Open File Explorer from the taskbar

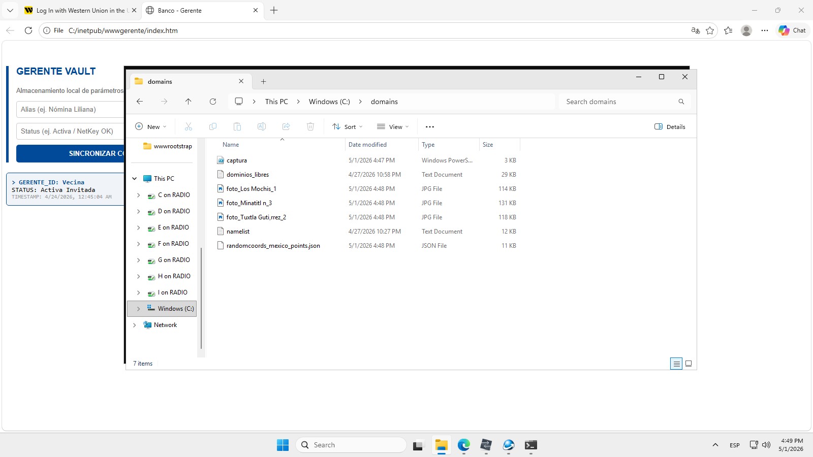pos(442,445)
